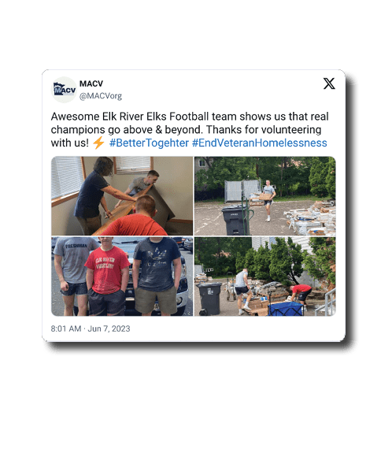Click the window blinds in the top-left photo
Viewport: 392px width, 464px height.
point(67,176)
